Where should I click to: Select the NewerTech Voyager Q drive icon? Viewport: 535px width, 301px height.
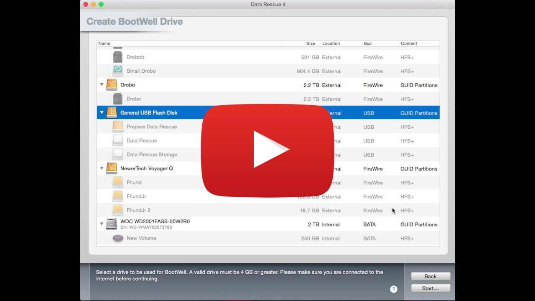(111, 168)
